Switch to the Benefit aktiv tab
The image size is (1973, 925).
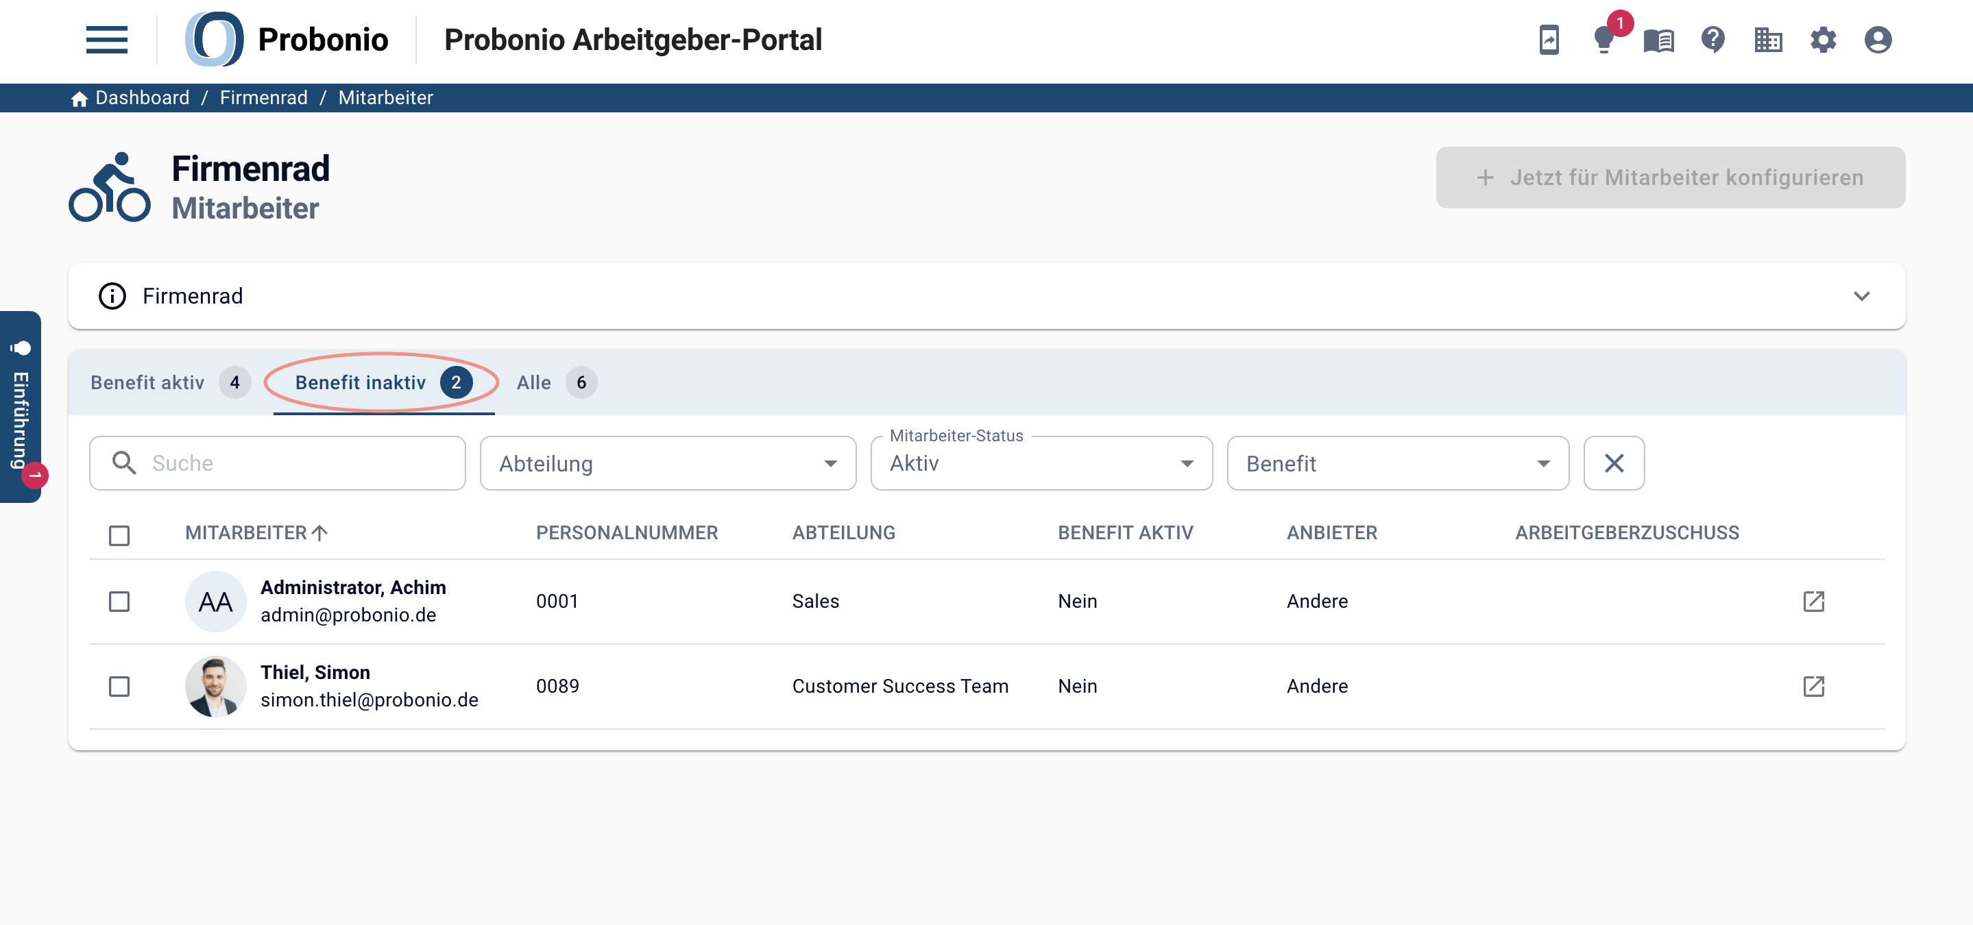170,382
